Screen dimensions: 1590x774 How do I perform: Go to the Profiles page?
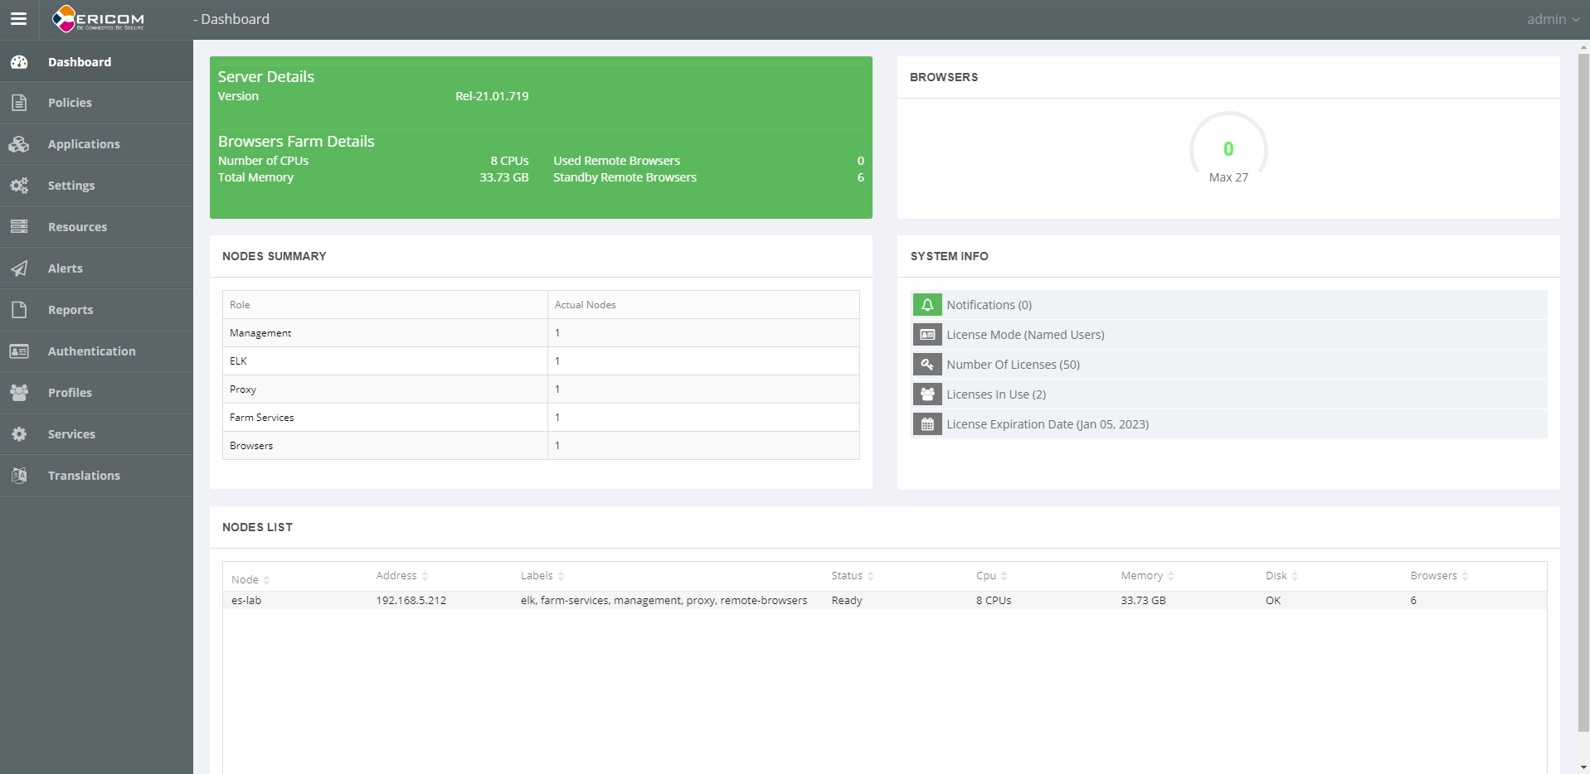(x=70, y=393)
